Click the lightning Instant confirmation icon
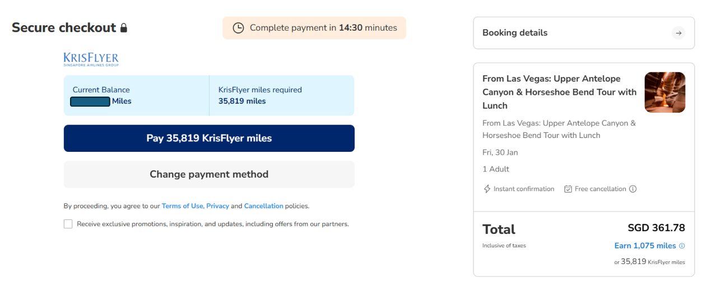 click(487, 189)
